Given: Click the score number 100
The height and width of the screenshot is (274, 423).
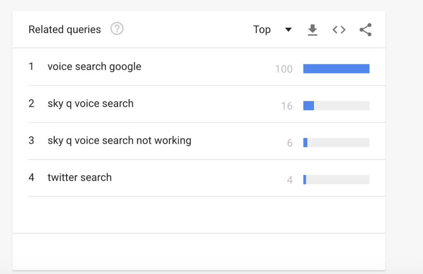Looking at the screenshot, I should click(x=284, y=69).
